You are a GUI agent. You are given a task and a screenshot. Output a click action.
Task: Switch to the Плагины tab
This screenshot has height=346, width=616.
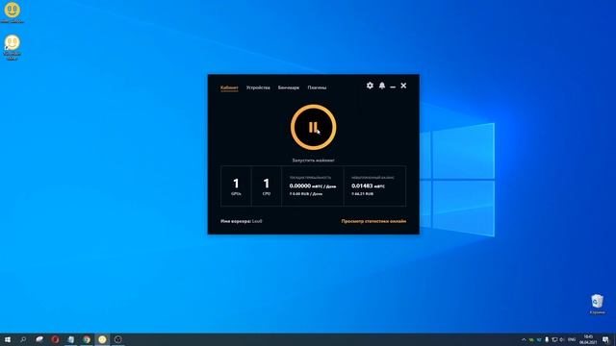point(317,87)
